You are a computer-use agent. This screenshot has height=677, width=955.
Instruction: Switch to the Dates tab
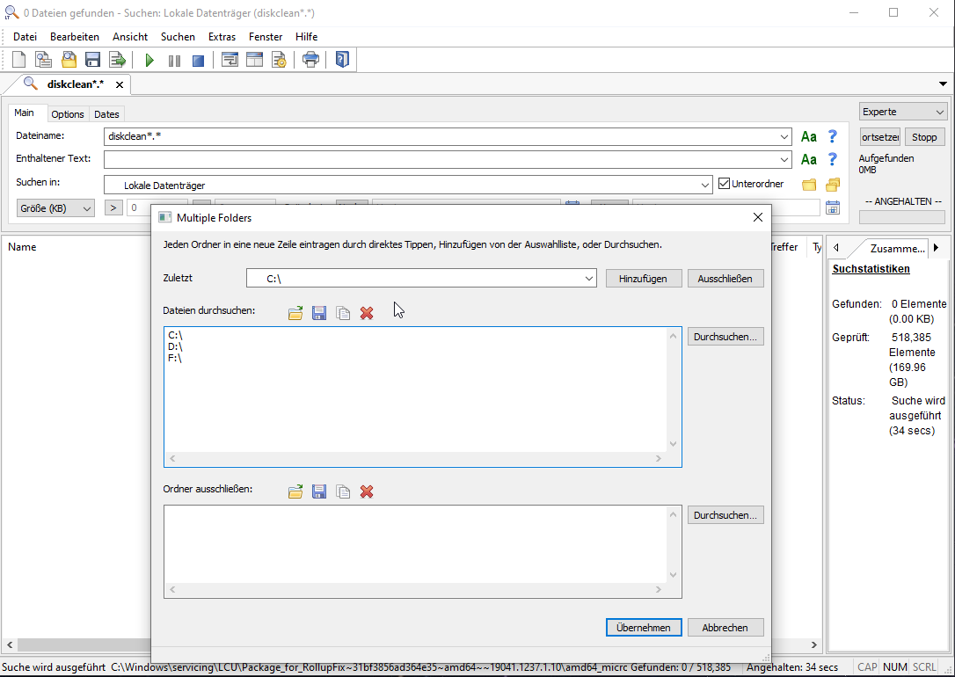tap(106, 114)
